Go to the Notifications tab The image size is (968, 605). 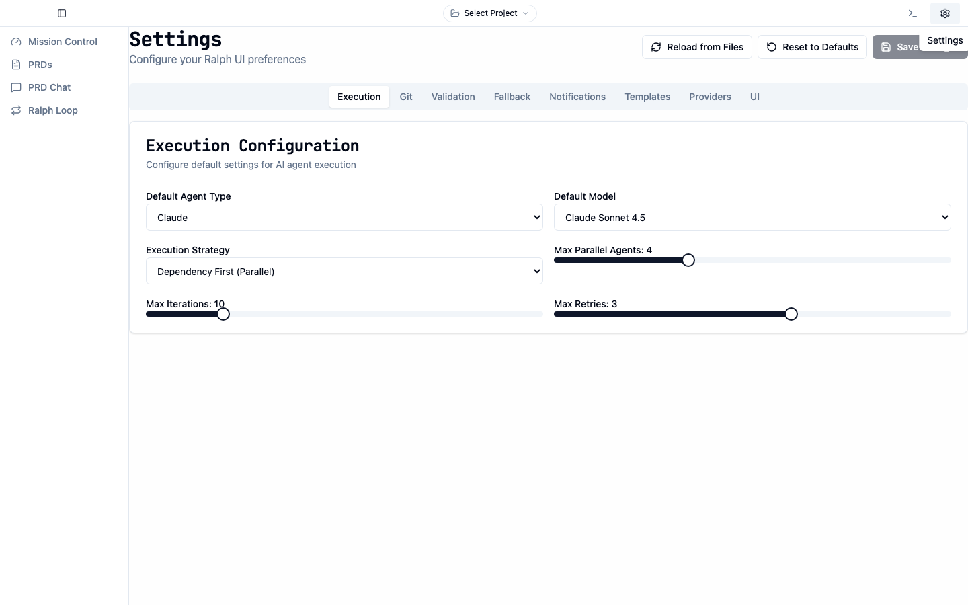(577, 97)
